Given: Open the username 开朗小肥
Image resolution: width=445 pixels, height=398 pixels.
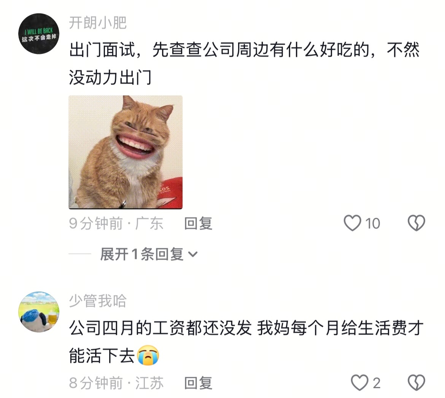Looking at the screenshot, I should (x=98, y=23).
